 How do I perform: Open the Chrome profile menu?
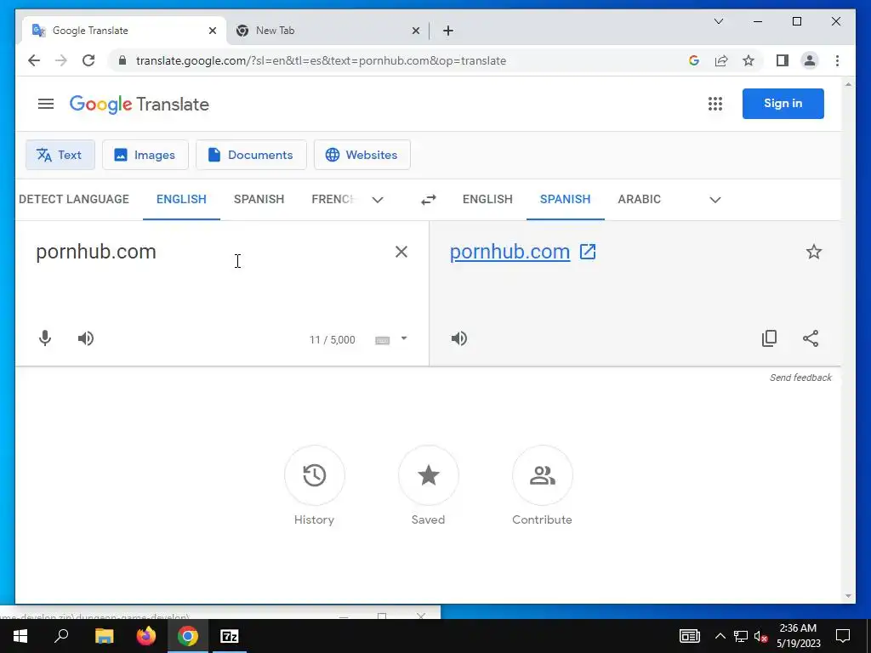(810, 60)
